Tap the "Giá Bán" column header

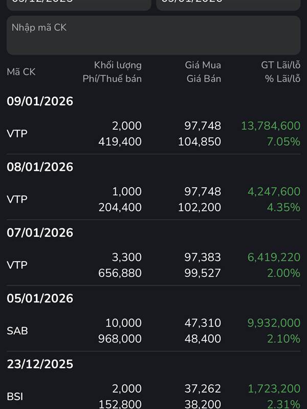point(204,79)
